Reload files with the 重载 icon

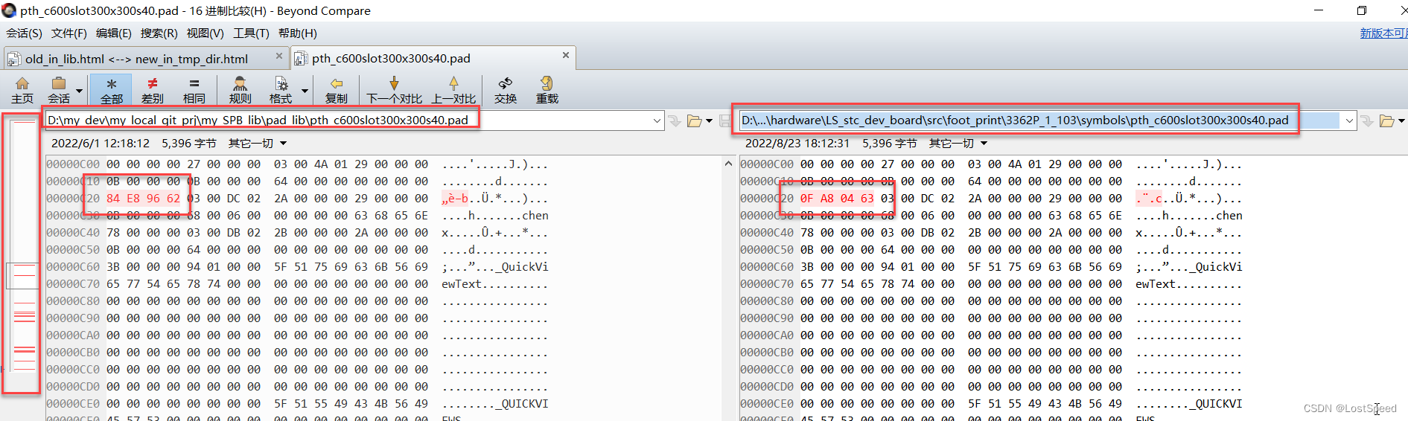(x=547, y=90)
